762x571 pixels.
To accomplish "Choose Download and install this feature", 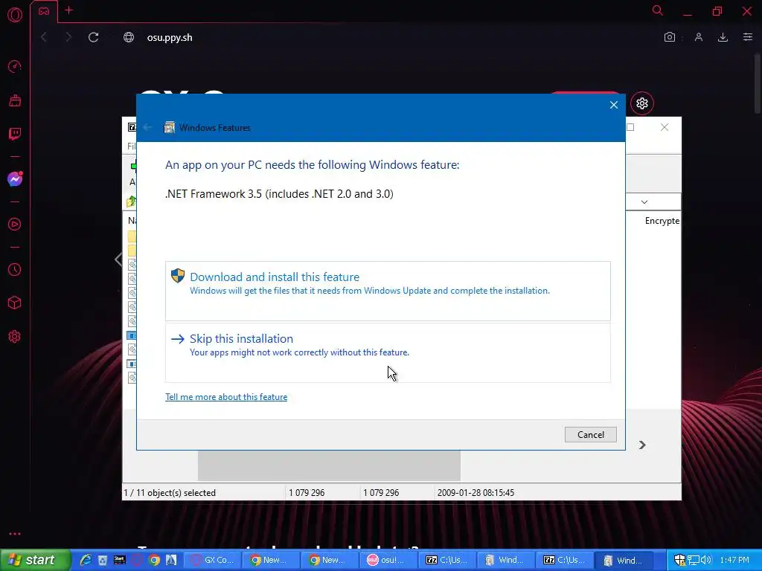I will (x=388, y=291).
